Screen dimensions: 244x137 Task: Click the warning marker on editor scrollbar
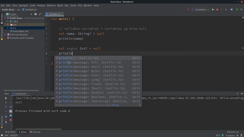tap(242, 48)
